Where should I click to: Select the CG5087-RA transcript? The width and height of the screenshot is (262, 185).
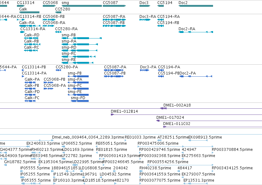click(115, 20)
